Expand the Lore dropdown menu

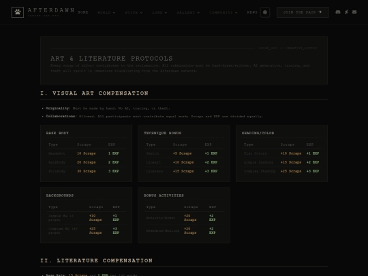coord(159,13)
